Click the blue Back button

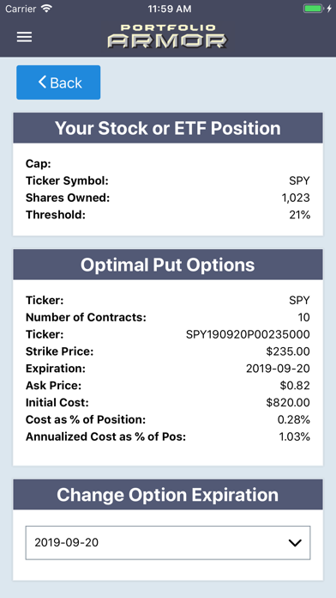tap(58, 82)
